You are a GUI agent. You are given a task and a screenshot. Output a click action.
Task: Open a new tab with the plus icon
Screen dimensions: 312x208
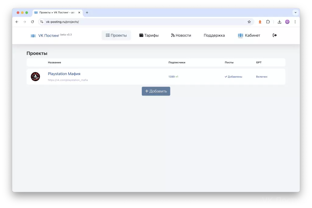[87, 12]
